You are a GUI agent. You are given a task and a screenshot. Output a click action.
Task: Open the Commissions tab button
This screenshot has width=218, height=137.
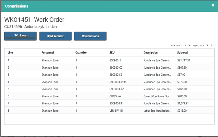coord(90,36)
